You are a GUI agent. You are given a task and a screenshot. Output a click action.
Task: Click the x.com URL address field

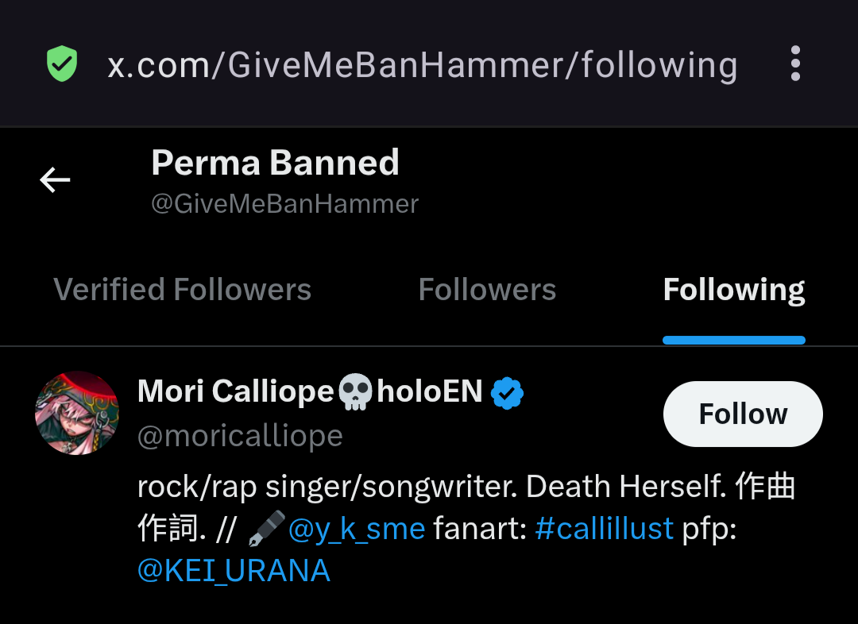click(x=423, y=65)
